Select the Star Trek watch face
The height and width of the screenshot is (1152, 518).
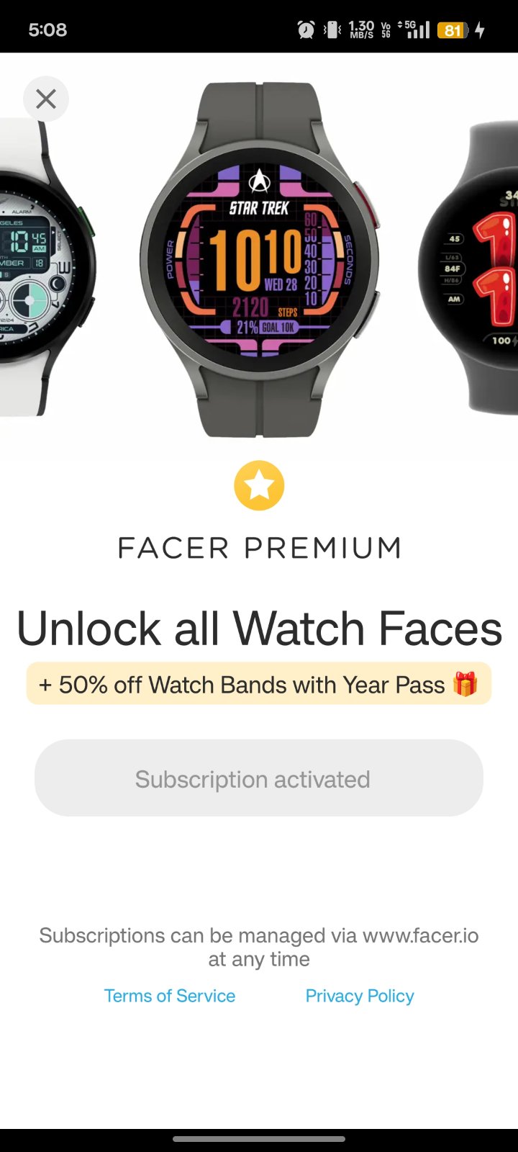point(260,259)
